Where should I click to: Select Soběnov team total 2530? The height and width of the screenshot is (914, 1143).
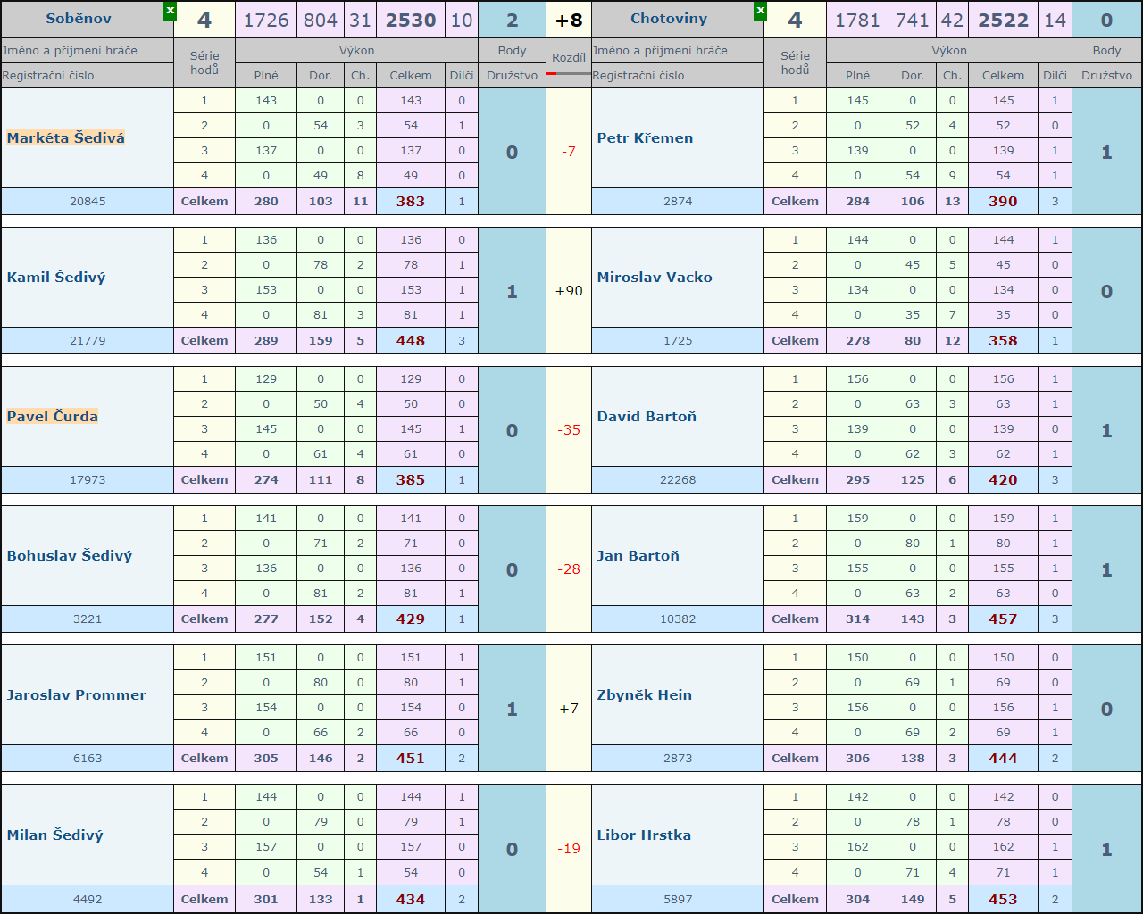411,20
